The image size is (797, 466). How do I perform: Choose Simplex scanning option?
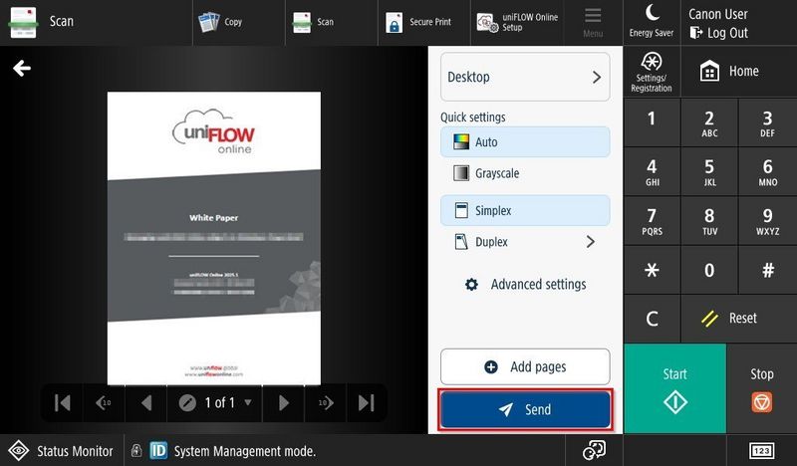click(x=524, y=211)
